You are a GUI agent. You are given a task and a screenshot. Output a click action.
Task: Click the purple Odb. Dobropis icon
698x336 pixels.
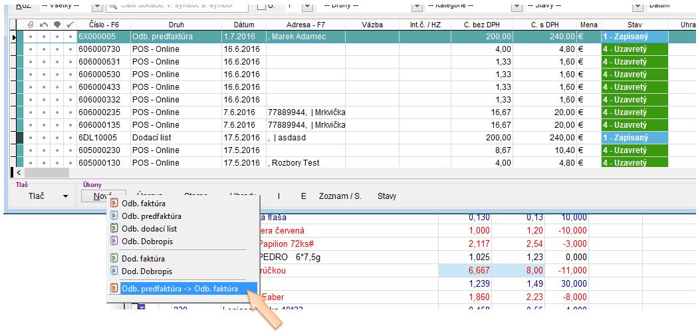[x=114, y=241]
